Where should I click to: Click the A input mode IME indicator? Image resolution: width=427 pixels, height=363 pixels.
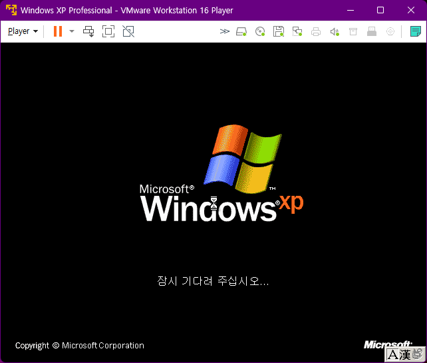pyautogui.click(x=392, y=355)
